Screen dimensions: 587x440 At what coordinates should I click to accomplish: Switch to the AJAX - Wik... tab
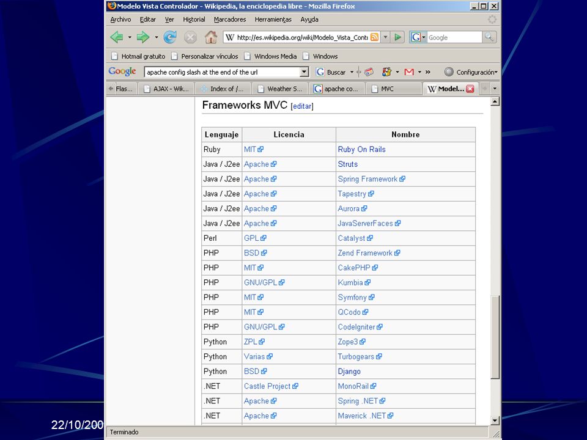point(166,89)
